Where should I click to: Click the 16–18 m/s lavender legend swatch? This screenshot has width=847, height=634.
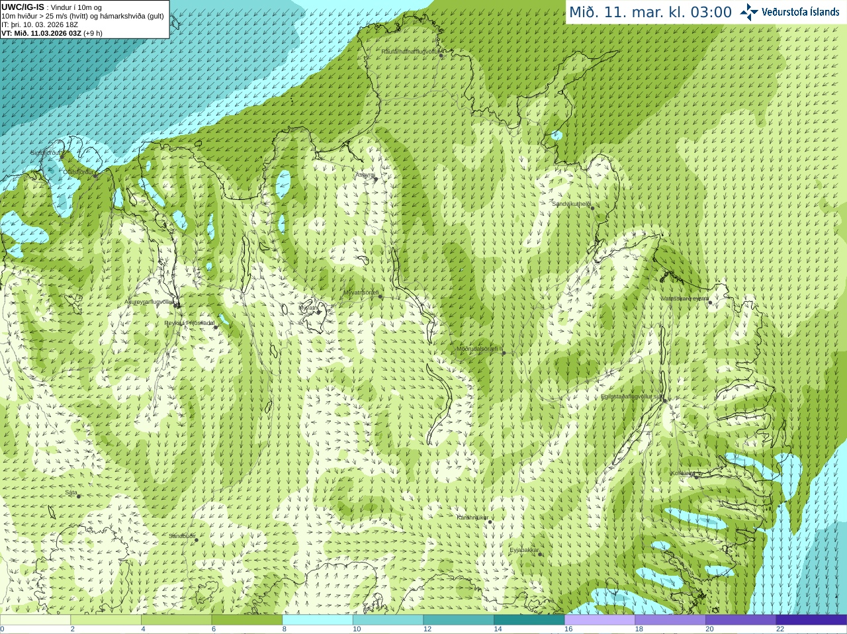pos(600,620)
